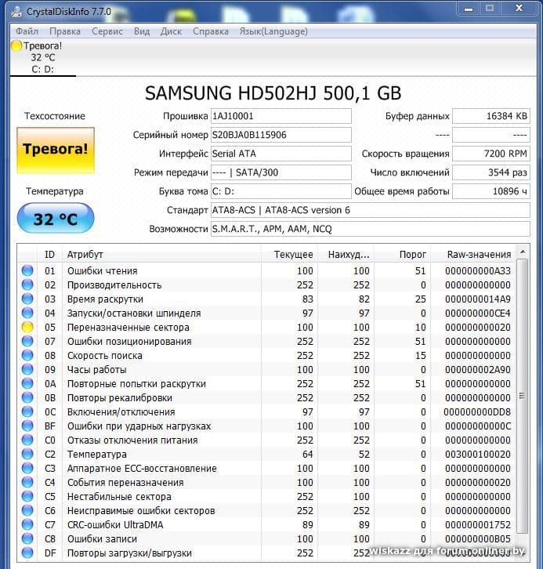Viewport: 543px width, 569px height.
Task: Click the Текущее column header
Action: click(x=289, y=255)
